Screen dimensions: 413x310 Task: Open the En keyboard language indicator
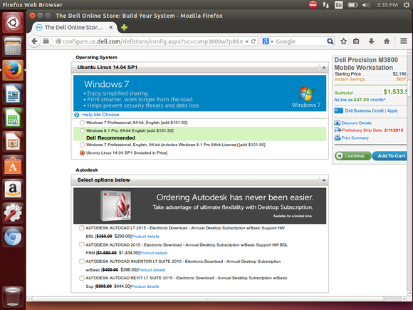click(339, 5)
